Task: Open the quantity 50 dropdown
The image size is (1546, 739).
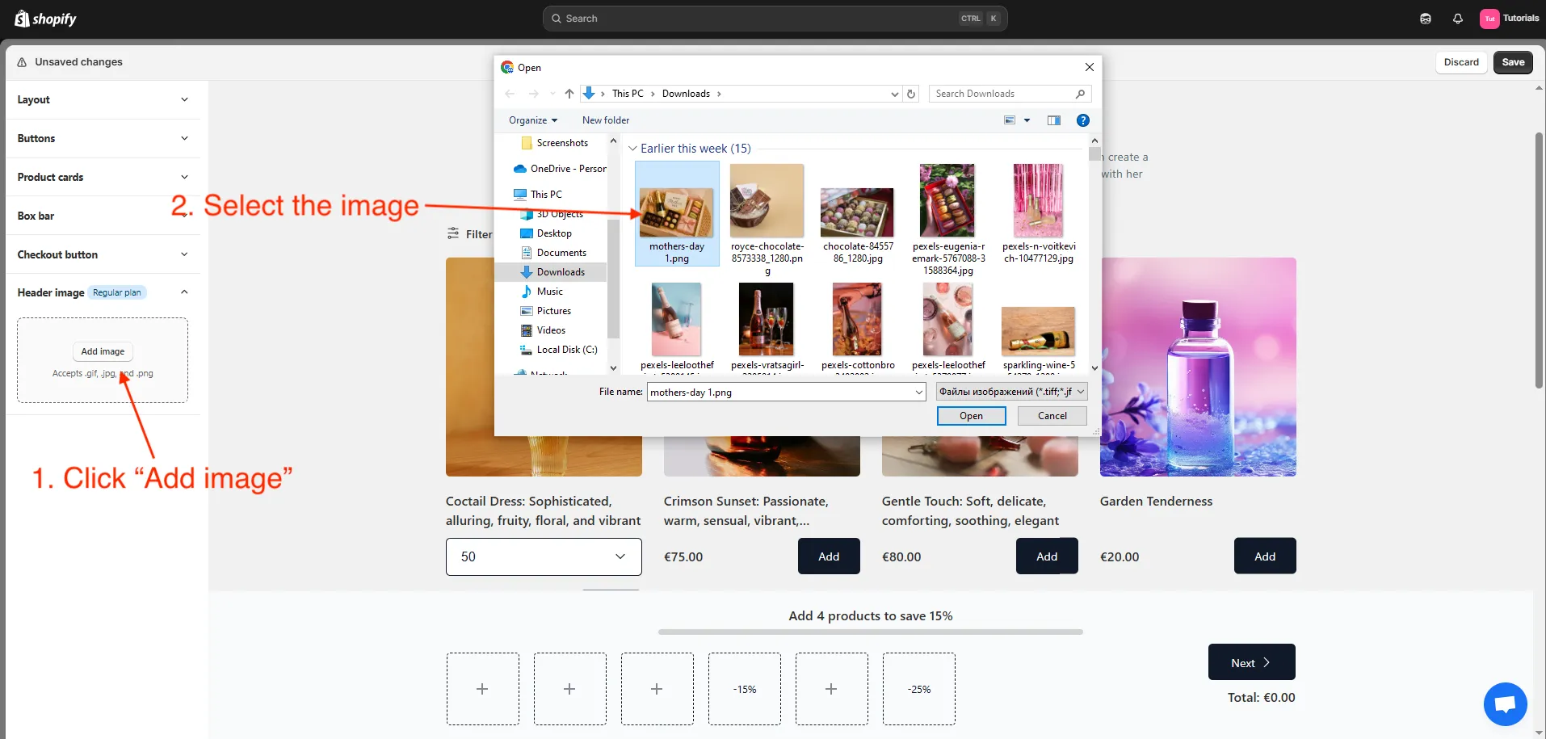Action: pos(544,556)
